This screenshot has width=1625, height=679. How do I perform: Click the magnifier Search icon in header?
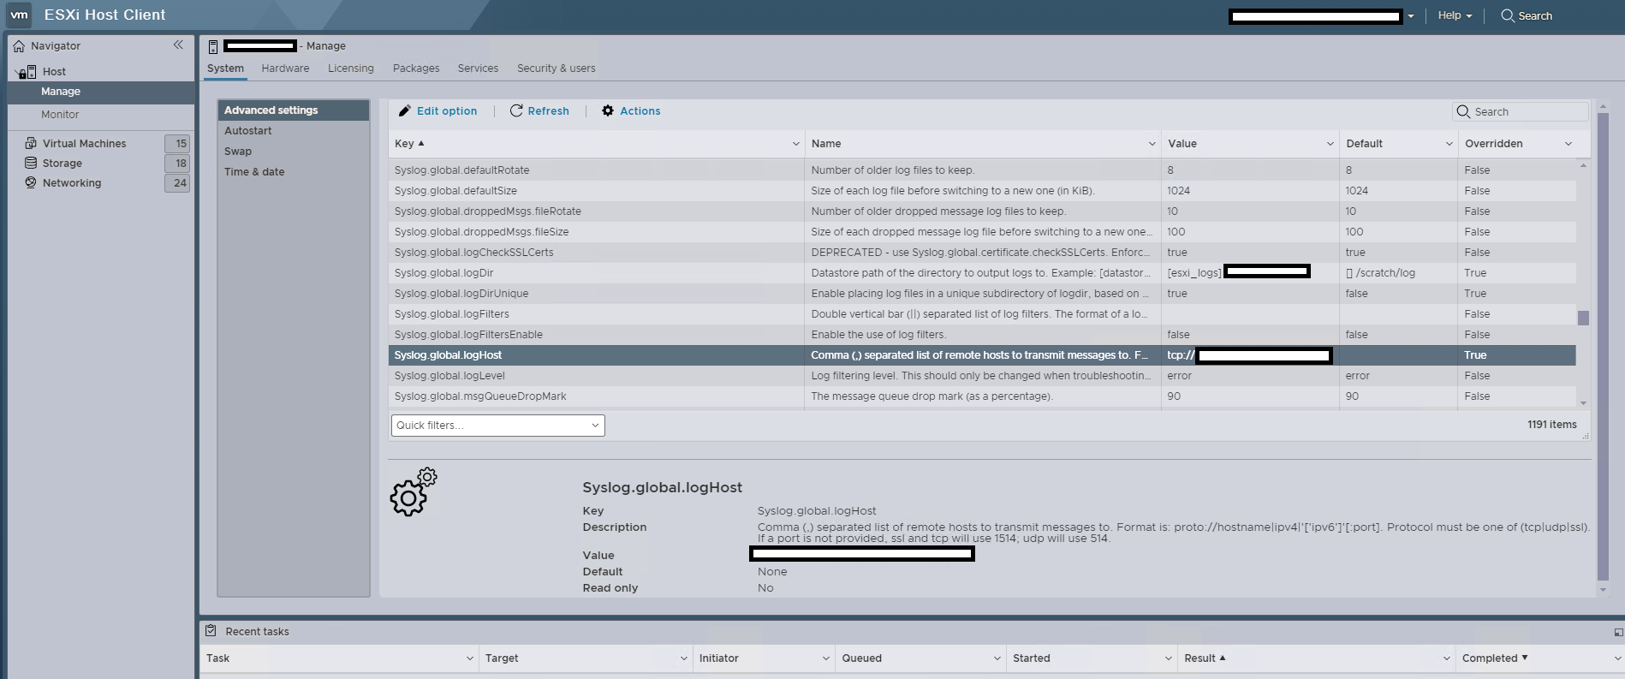(1508, 15)
